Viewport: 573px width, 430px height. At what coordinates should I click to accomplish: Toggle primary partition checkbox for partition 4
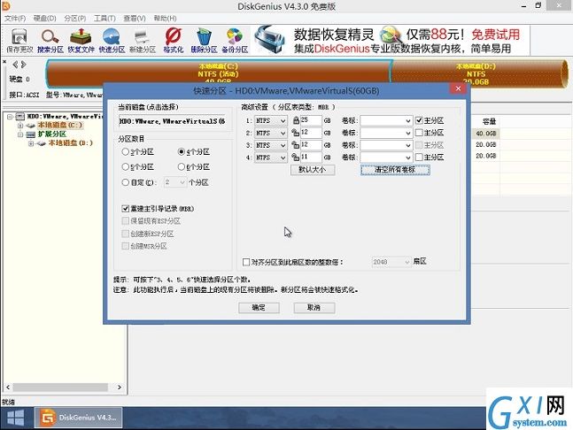pos(419,157)
